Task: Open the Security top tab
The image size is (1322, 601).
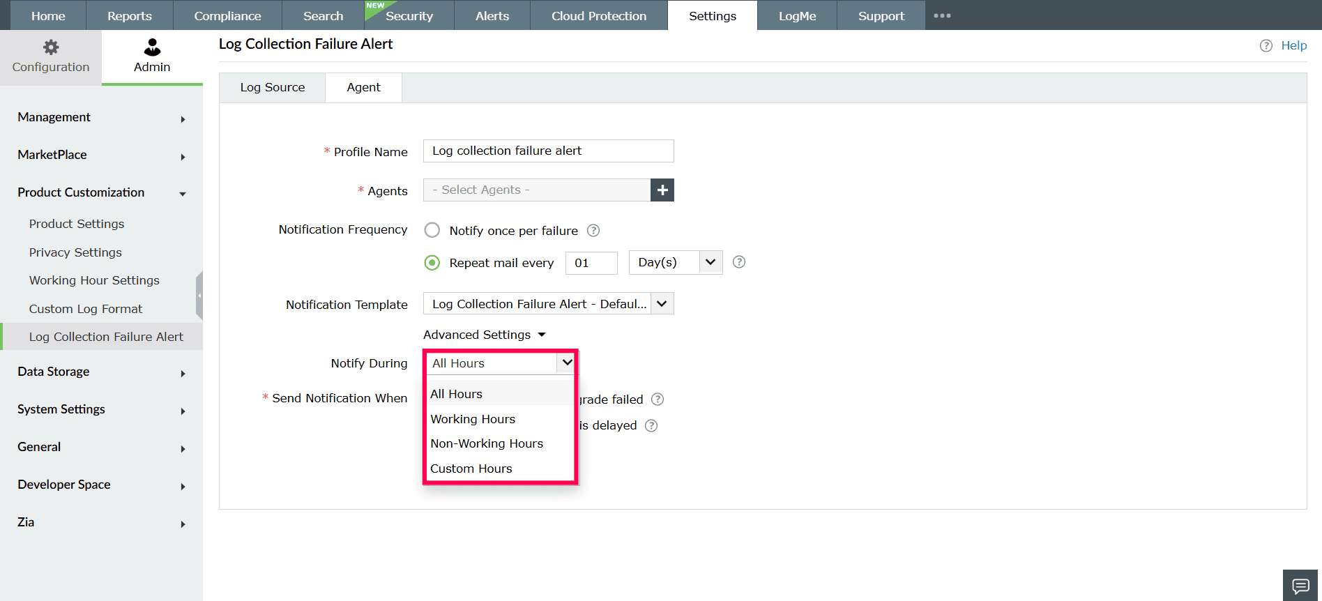Action: coord(409,15)
